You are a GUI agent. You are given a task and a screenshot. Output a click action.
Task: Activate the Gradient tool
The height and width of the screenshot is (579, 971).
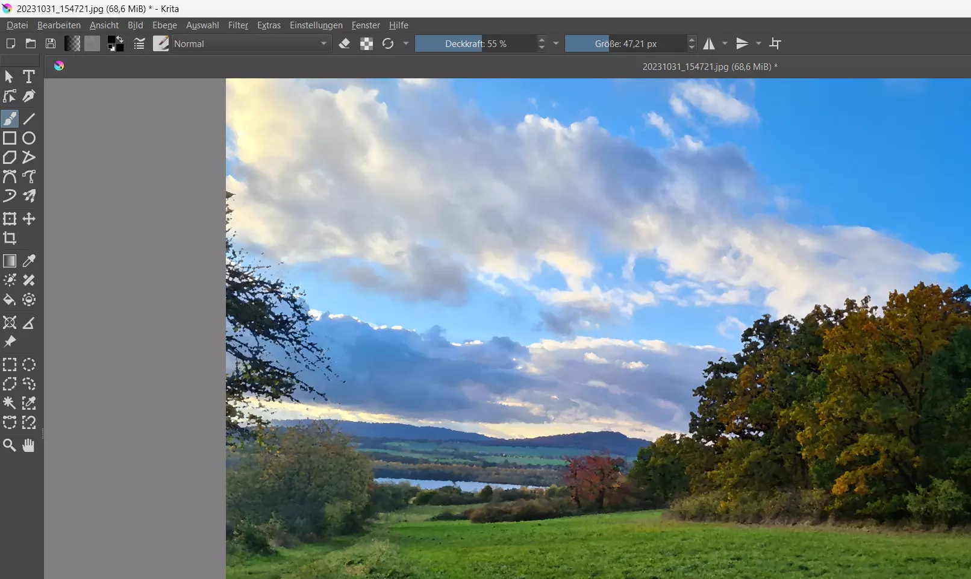[10, 261]
